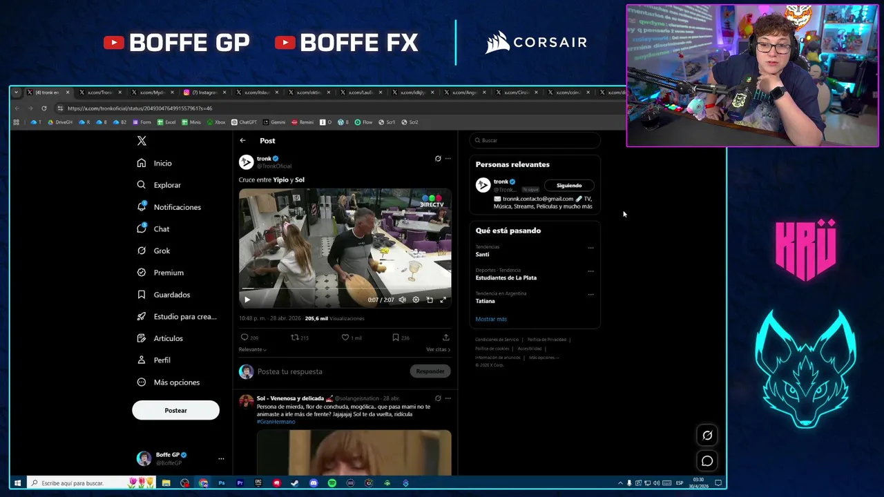Open Explorar from the sidebar
This screenshot has width=884, height=497.
click(x=159, y=185)
